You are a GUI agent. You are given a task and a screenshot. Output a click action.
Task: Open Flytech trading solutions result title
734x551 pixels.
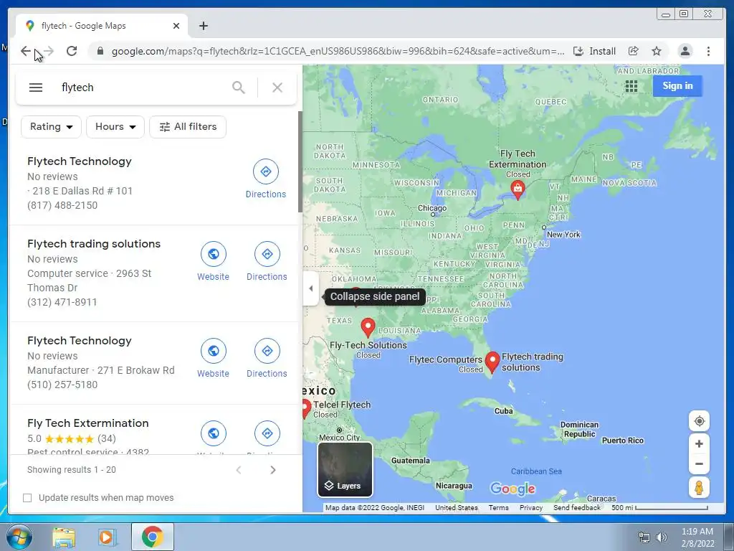[x=94, y=244]
